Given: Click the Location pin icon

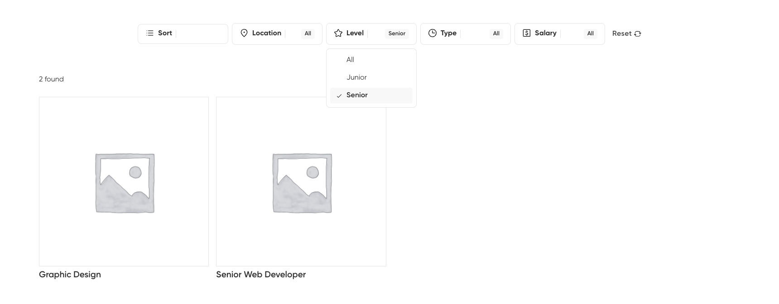Looking at the screenshot, I should pos(244,33).
